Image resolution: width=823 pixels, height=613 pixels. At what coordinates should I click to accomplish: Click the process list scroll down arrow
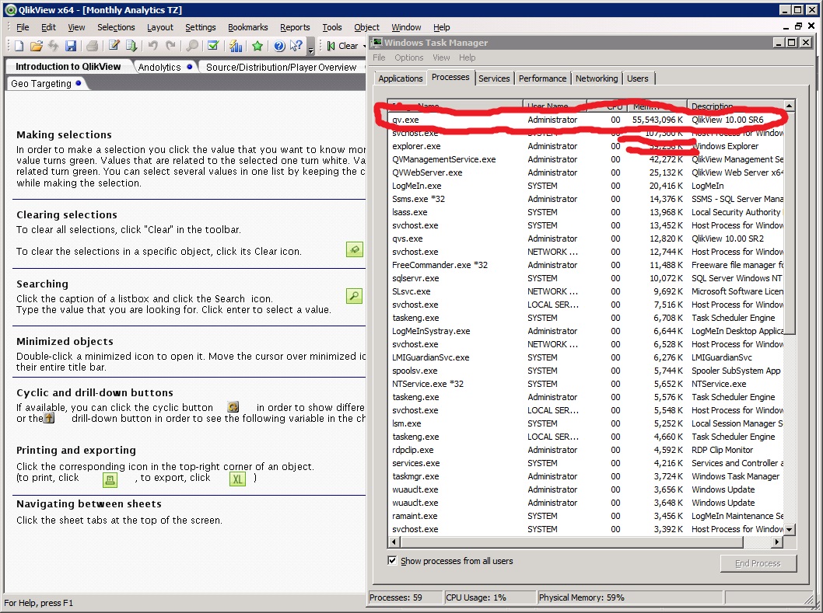(x=790, y=529)
